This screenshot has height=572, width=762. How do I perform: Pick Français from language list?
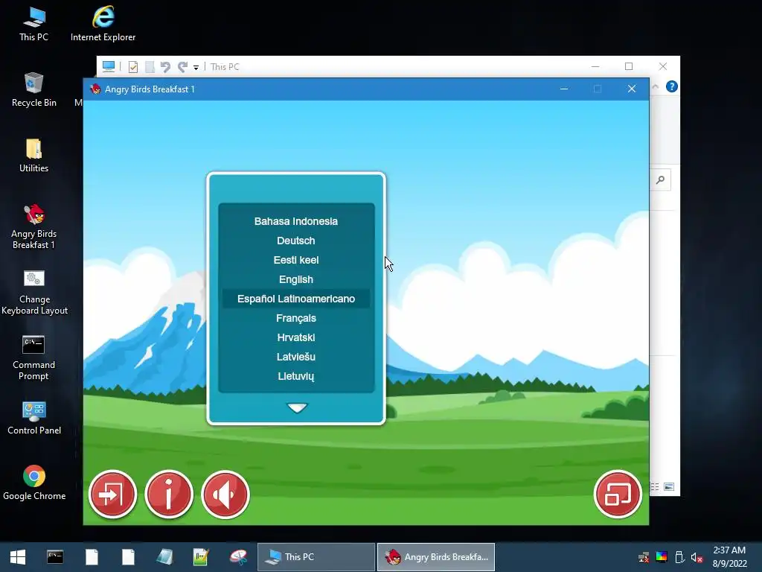(x=296, y=318)
